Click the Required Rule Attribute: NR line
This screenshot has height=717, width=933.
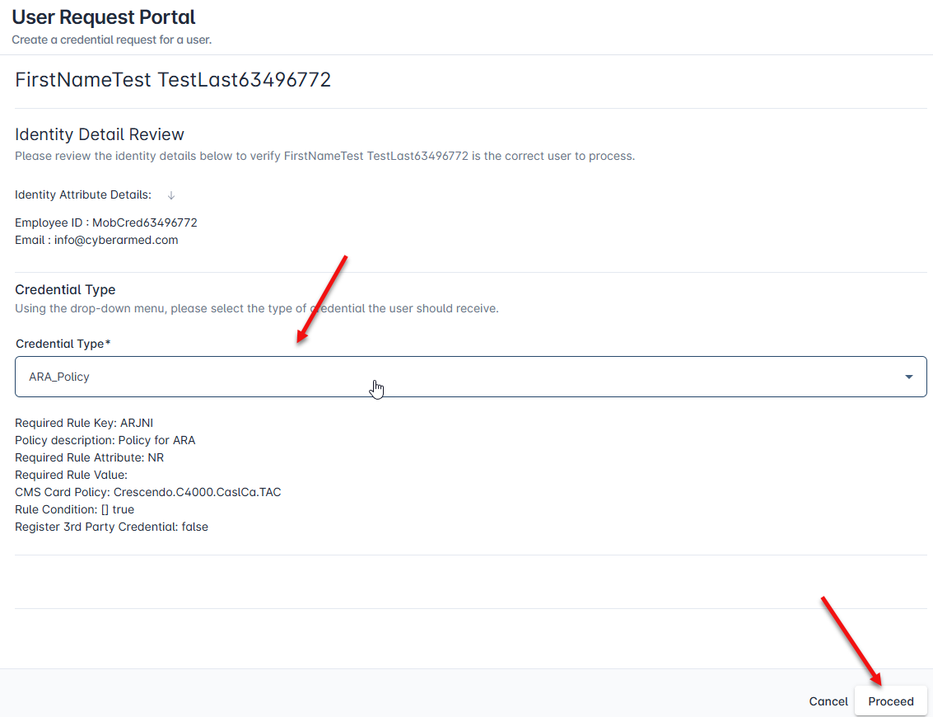coord(90,457)
